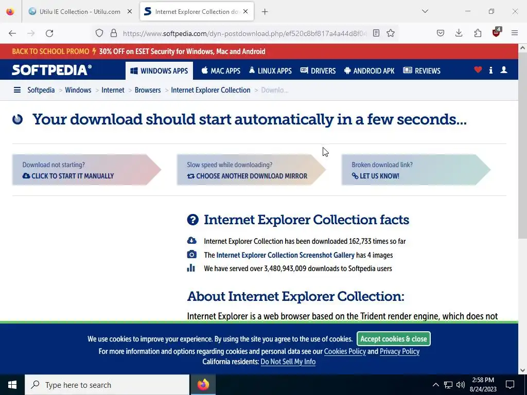Switch to Utilu IE Collection tab
The image size is (527, 395).
[80, 11]
